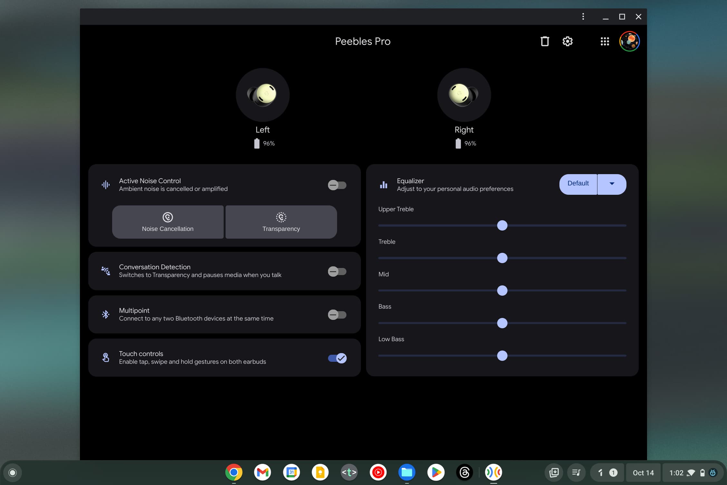Click the Left earbud image

pyautogui.click(x=263, y=95)
